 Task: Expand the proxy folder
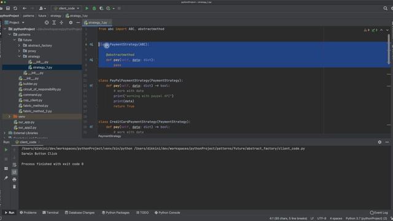click(x=19, y=51)
